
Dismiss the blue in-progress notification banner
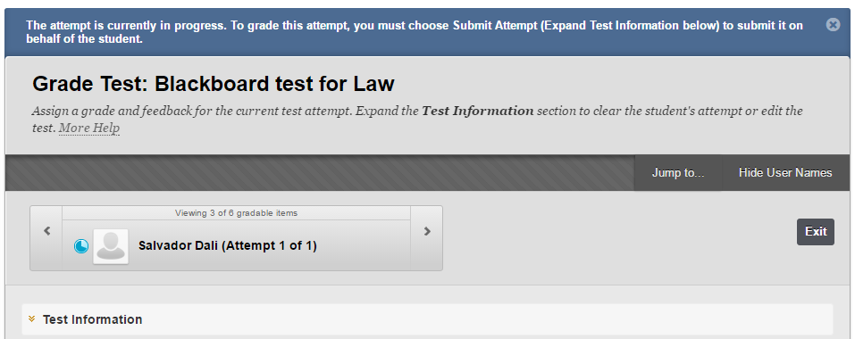(x=833, y=24)
